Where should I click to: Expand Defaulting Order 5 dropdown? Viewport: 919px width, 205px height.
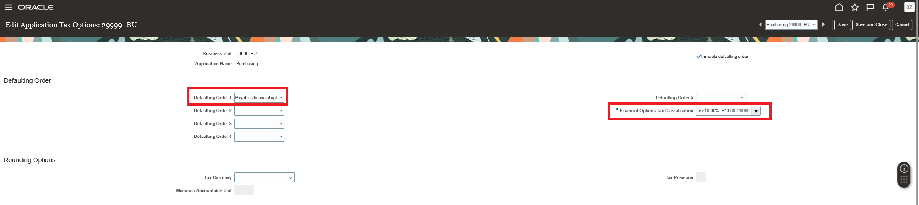tap(721, 98)
